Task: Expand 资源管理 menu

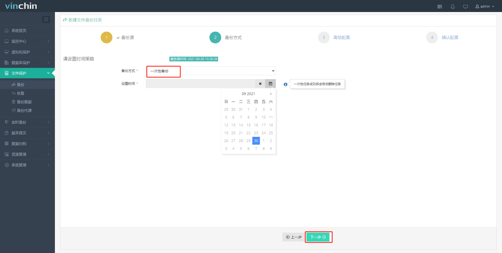Action: (27, 154)
